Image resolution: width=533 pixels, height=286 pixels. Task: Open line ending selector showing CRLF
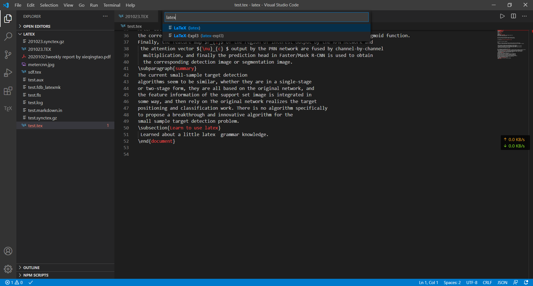[x=487, y=282]
